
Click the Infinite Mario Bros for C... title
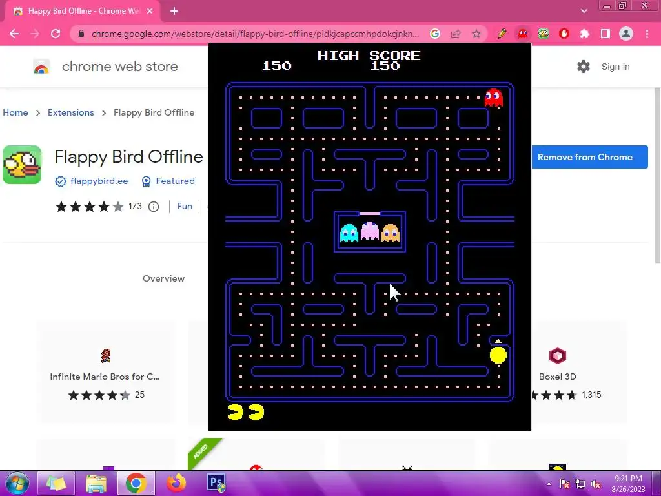point(105,377)
